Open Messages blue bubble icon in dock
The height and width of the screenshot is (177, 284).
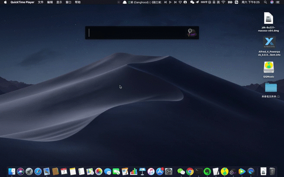(x=108, y=171)
